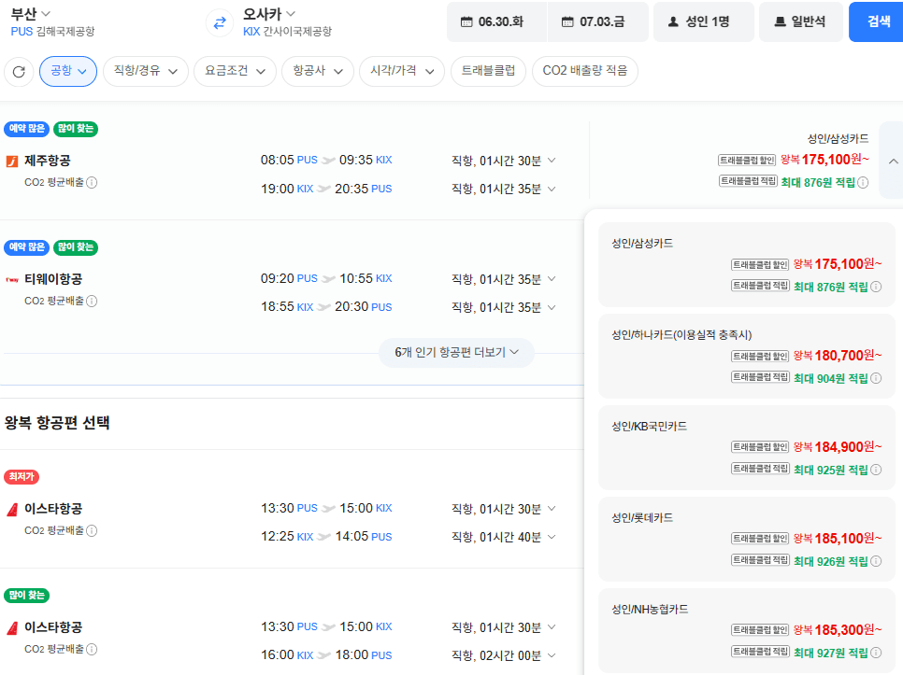The height and width of the screenshot is (675, 903).
Task: Click the 티웨이항공 airline logo
Action: [x=12, y=280]
